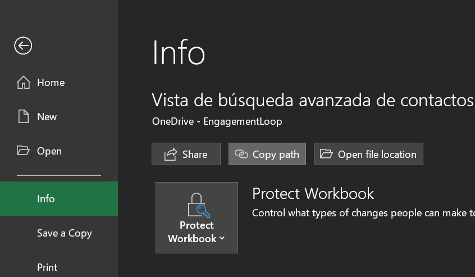The width and height of the screenshot is (475, 277).
Task: Click the share arrow icon
Action: tap(170, 155)
